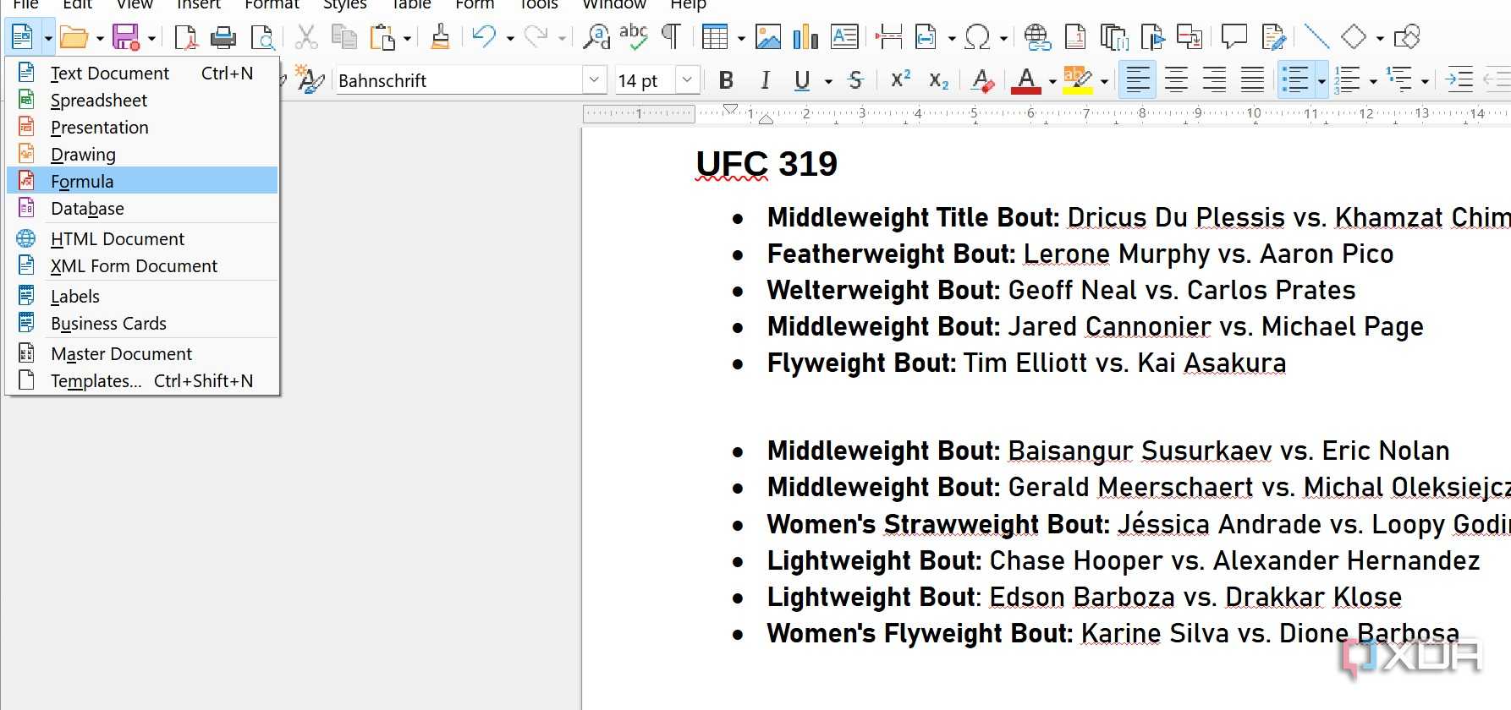The image size is (1511, 710).
Task: Toggle Bold formatting button
Action: pos(726,80)
